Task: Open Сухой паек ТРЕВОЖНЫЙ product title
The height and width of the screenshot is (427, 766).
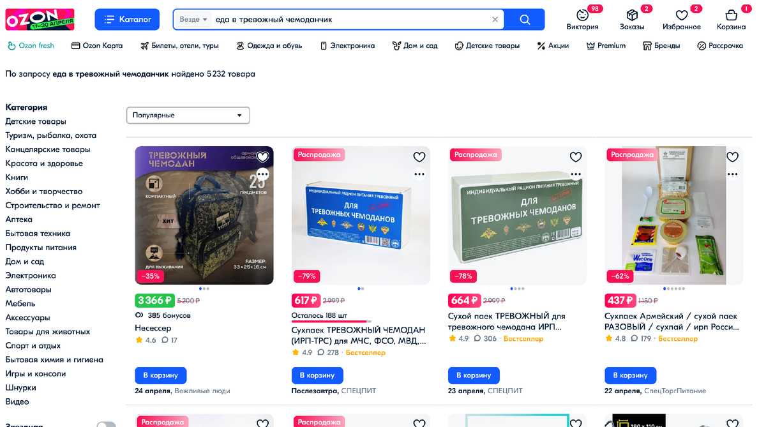Action: coord(507,321)
